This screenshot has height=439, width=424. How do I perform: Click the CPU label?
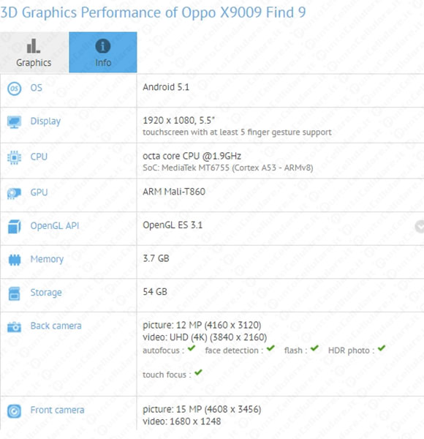click(39, 157)
